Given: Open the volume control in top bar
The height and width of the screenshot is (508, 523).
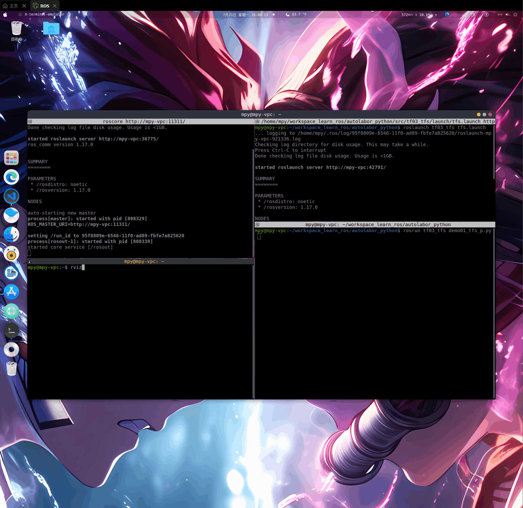Looking at the screenshot, I should [507, 15].
